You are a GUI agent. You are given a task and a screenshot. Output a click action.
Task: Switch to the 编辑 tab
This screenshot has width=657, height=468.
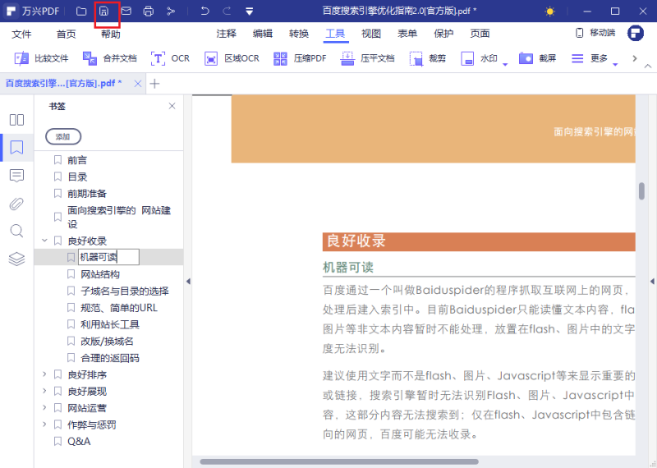pyautogui.click(x=263, y=34)
